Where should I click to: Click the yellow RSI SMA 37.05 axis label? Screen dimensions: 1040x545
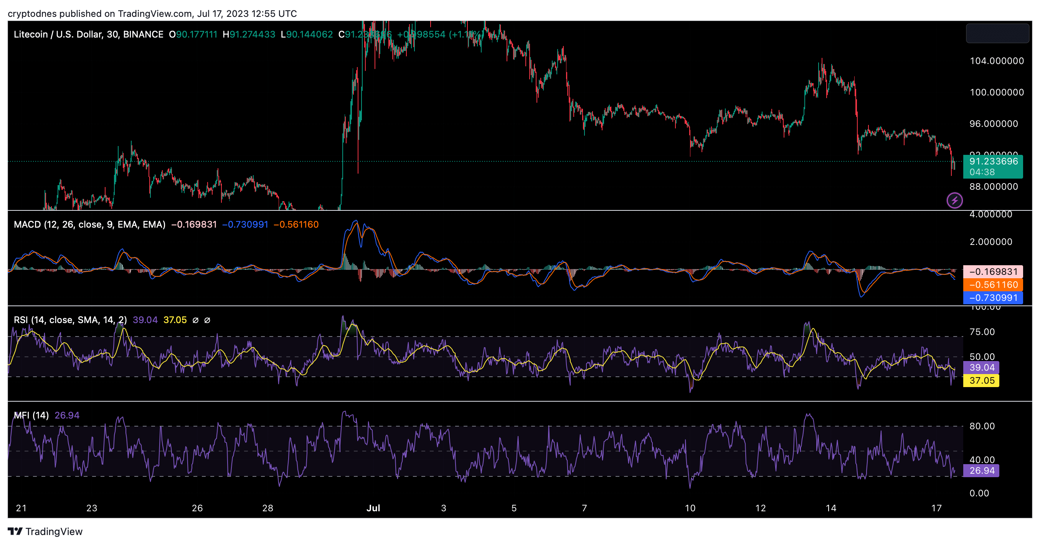tap(981, 381)
